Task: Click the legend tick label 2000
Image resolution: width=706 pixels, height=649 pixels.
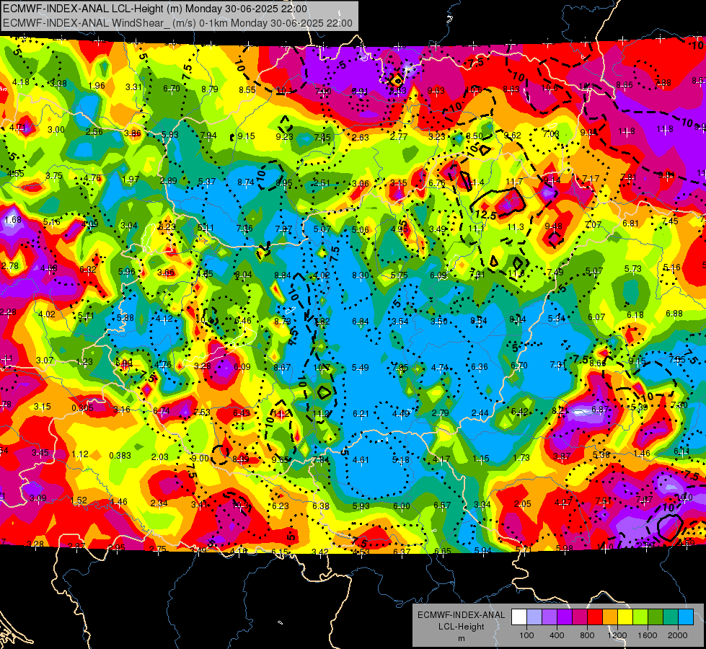Action: point(678,635)
